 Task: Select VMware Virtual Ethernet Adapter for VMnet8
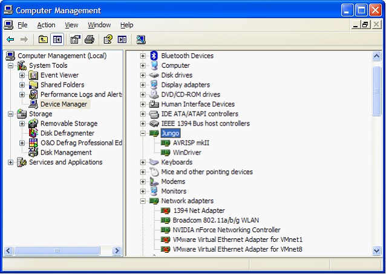coord(238,249)
